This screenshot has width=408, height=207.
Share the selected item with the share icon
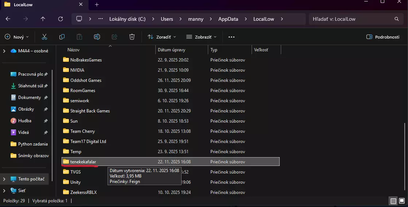click(114, 37)
